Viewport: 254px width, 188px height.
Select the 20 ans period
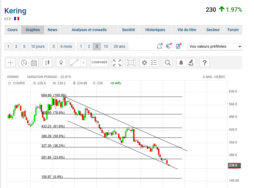click(x=119, y=46)
